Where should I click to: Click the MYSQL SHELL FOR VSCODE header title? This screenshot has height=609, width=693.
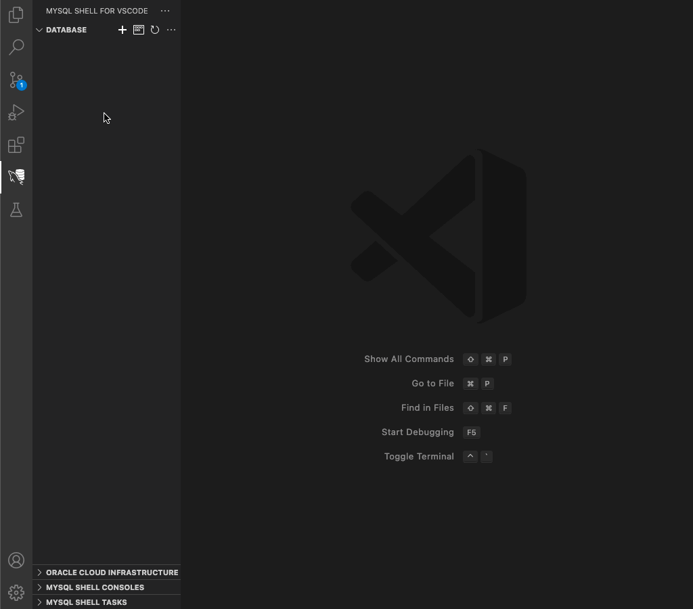(97, 11)
